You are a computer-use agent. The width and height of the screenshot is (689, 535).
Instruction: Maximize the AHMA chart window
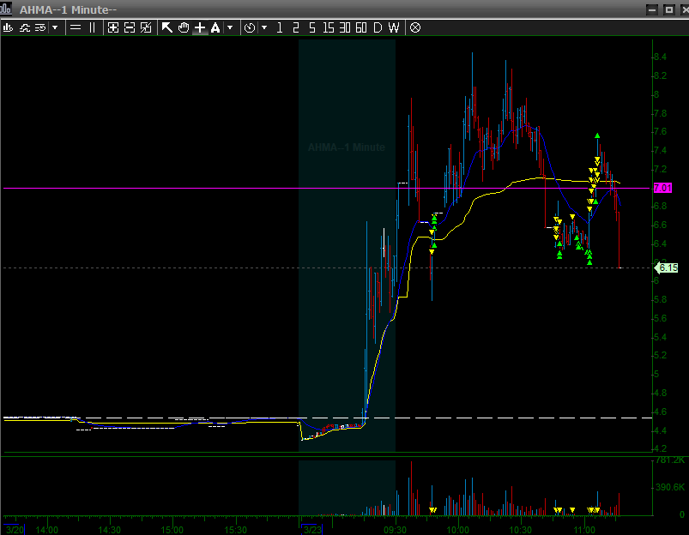[668, 9]
